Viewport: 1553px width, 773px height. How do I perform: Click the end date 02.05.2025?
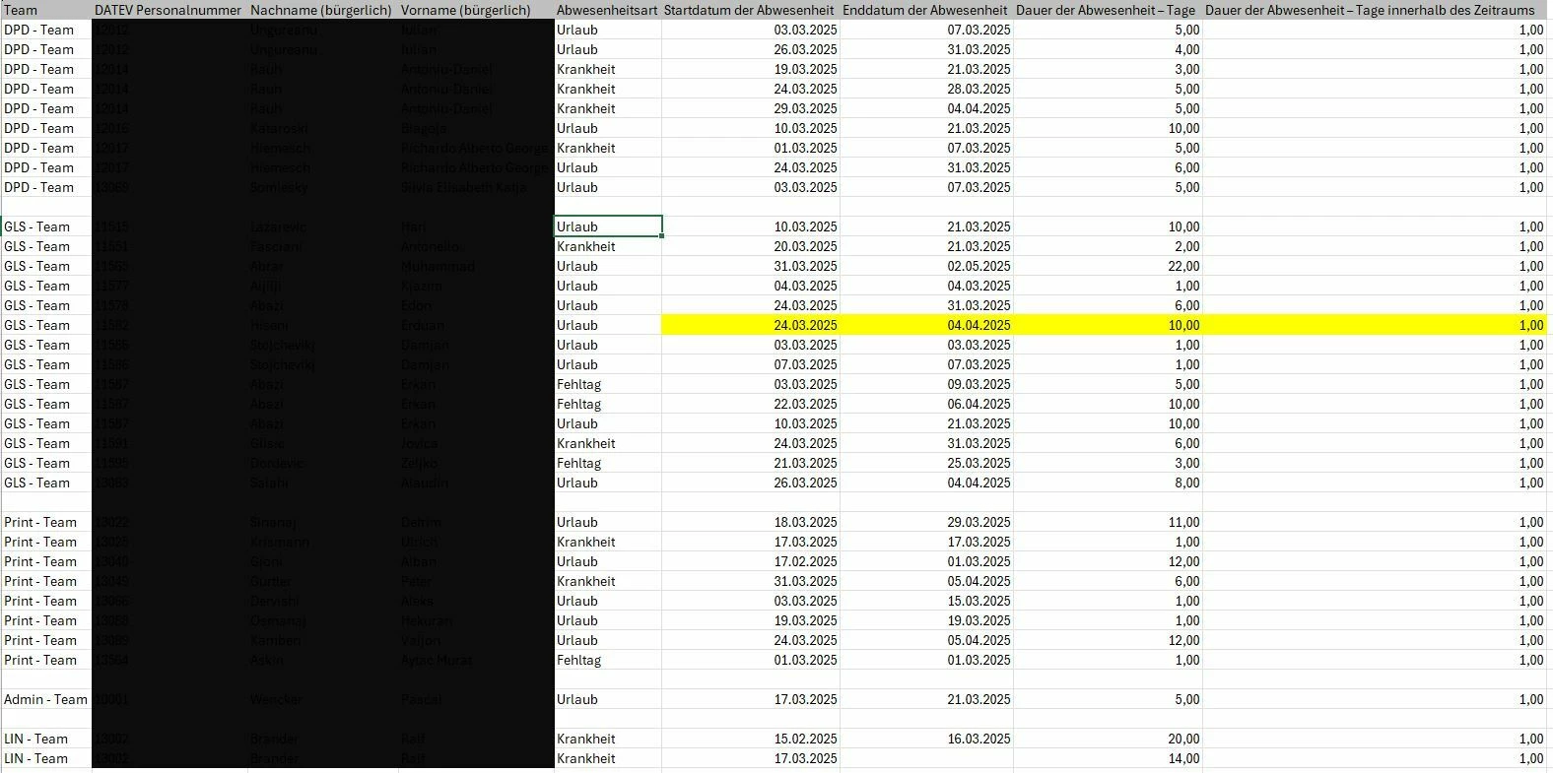click(x=979, y=266)
